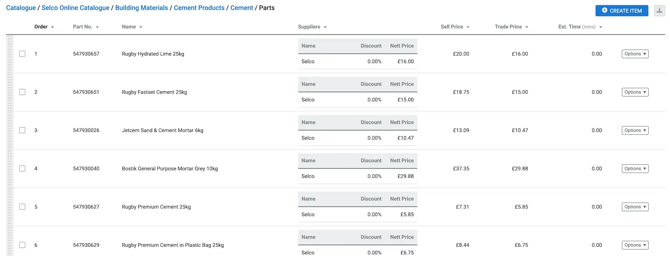
Task: Open Options dropdown for Jetcem Sand & Cement Mortar
Action: tap(635, 130)
